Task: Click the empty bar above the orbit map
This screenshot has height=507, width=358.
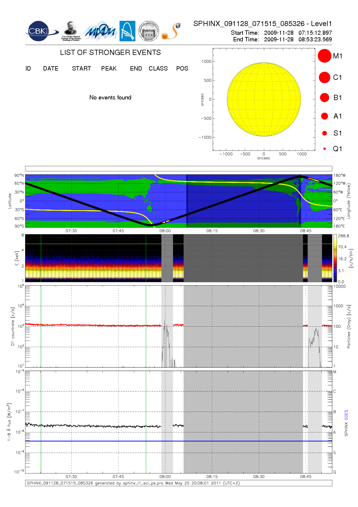Action: (178, 169)
